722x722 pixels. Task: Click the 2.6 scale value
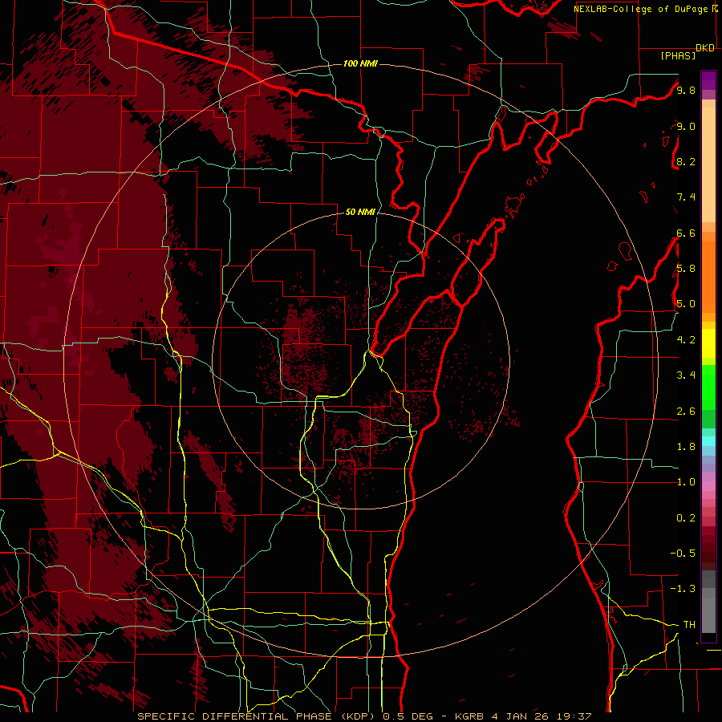pyautogui.click(x=686, y=412)
